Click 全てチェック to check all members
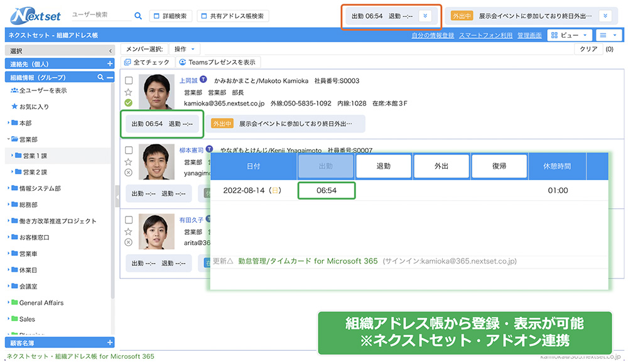Image resolution: width=628 pixels, height=362 pixels. [147, 62]
